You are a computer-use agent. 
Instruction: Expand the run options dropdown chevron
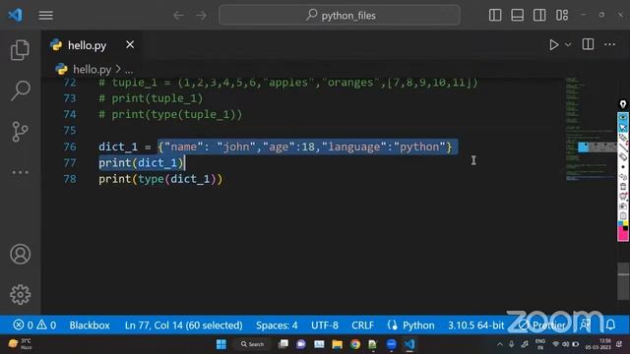(x=568, y=44)
